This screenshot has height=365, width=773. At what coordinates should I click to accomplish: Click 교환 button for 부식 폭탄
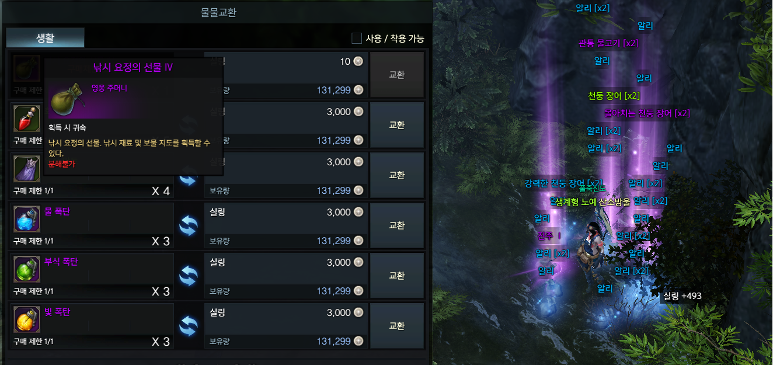point(397,276)
